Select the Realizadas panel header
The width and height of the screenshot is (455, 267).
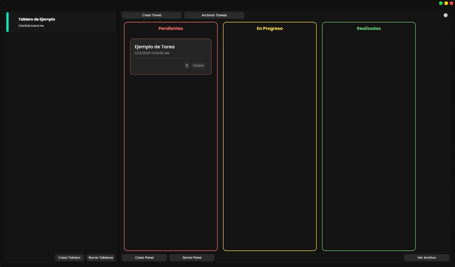(369, 29)
